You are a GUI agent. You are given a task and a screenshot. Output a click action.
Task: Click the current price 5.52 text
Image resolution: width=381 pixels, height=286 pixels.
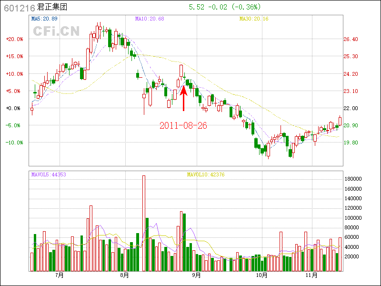(x=197, y=7)
